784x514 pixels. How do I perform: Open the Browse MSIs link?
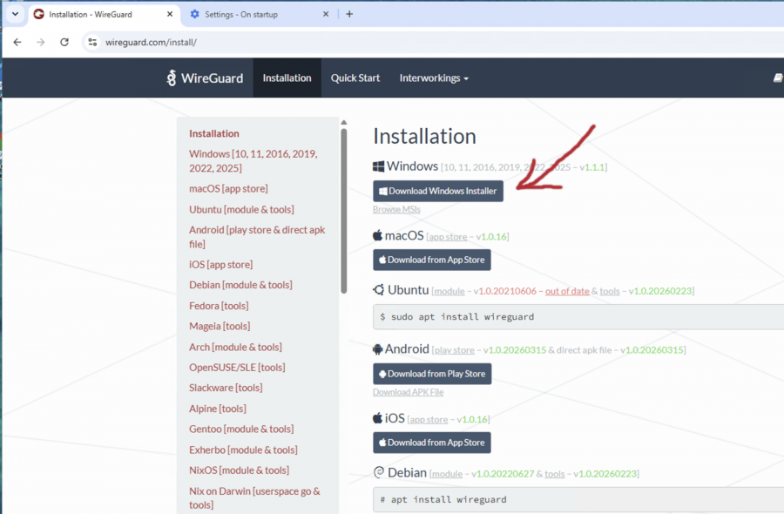396,209
